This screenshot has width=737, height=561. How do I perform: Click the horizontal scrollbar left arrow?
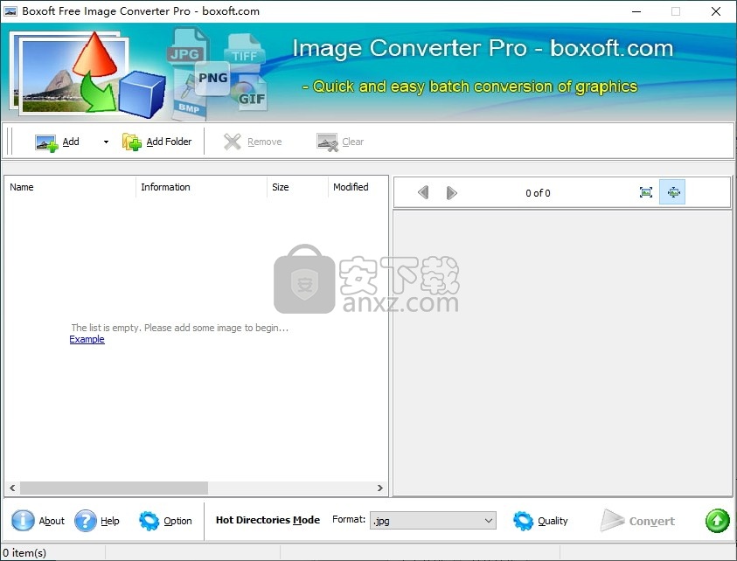(x=12, y=488)
